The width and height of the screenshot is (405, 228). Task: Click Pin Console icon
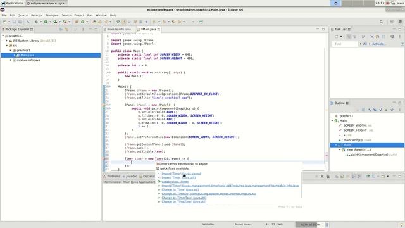point(368,176)
